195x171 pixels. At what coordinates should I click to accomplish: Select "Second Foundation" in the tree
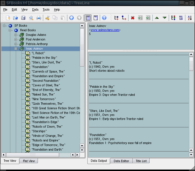(x=46, y=81)
